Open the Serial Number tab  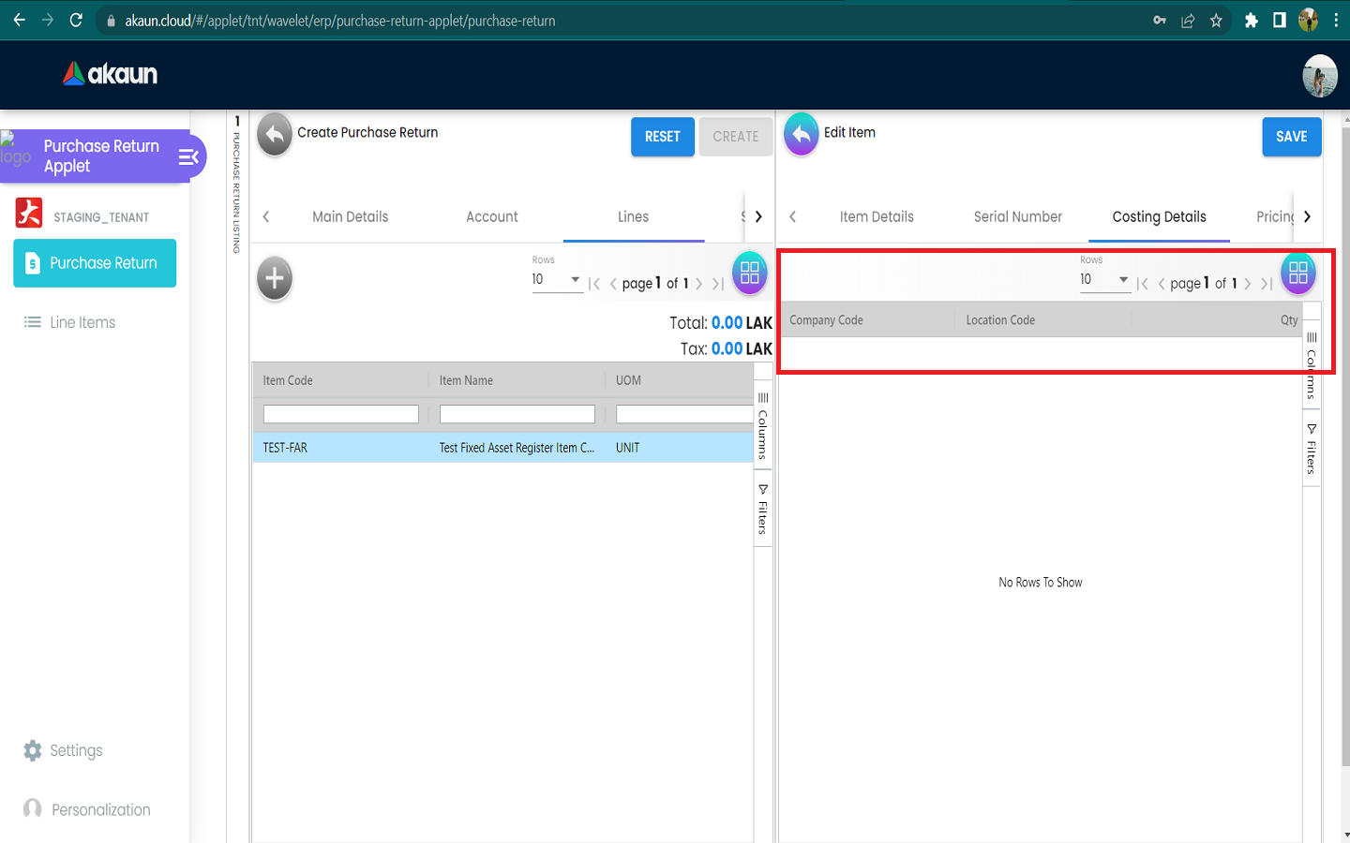(1017, 216)
